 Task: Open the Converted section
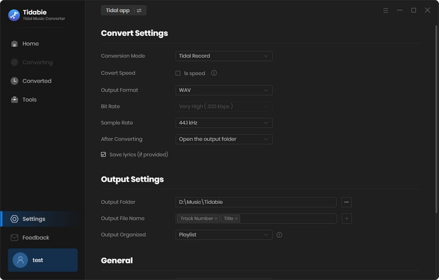37,81
